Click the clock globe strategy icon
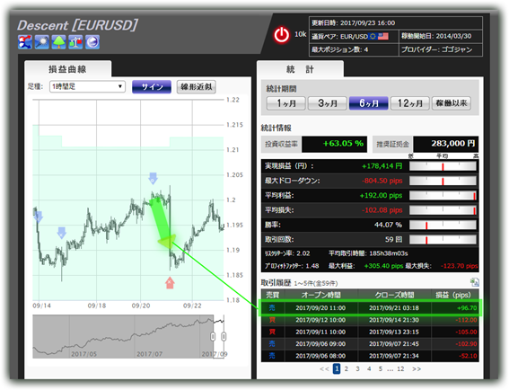509x390 pixels. pos(92,42)
